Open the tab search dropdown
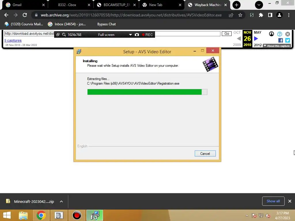 pyautogui.click(x=259, y=5)
